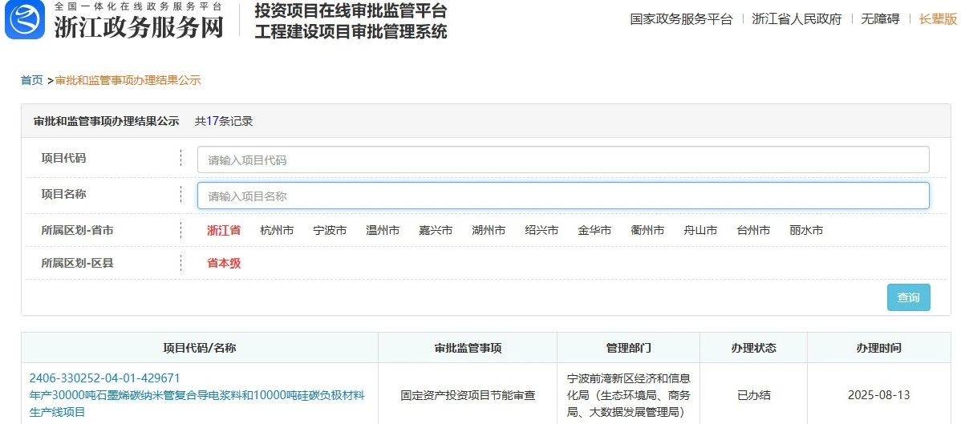Select 浙江省 region filter
Image resolution: width=961 pixels, height=424 pixels.
point(224,230)
